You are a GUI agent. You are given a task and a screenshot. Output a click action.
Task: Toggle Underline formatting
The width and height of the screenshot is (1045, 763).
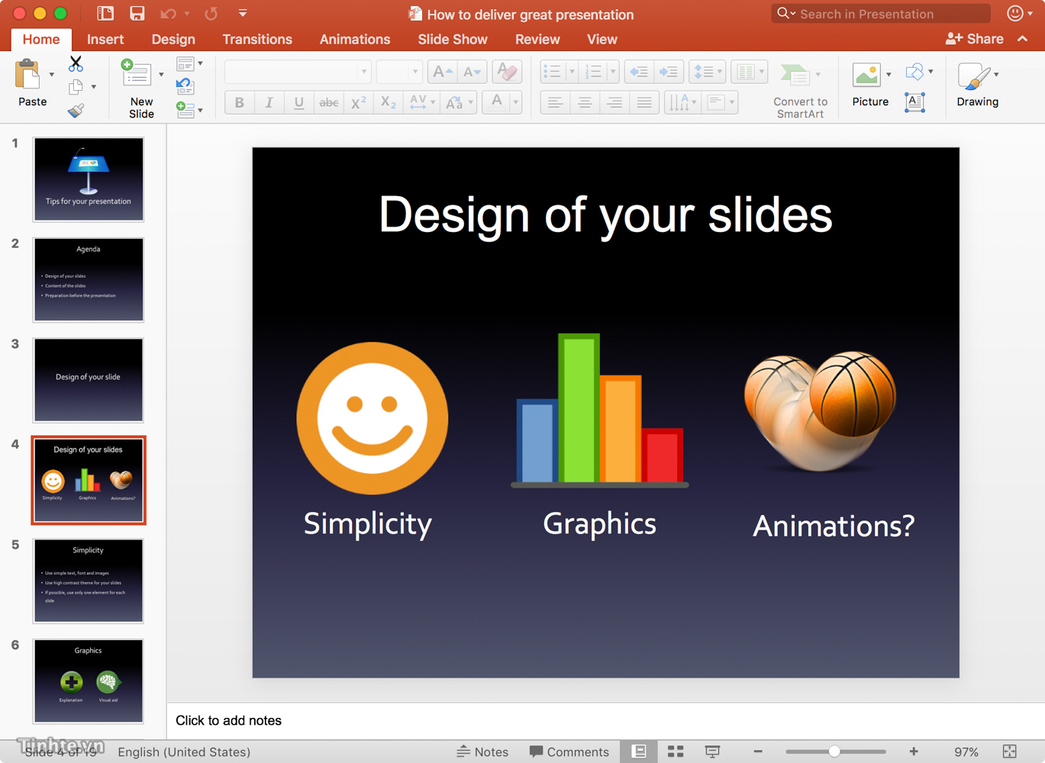click(x=298, y=102)
